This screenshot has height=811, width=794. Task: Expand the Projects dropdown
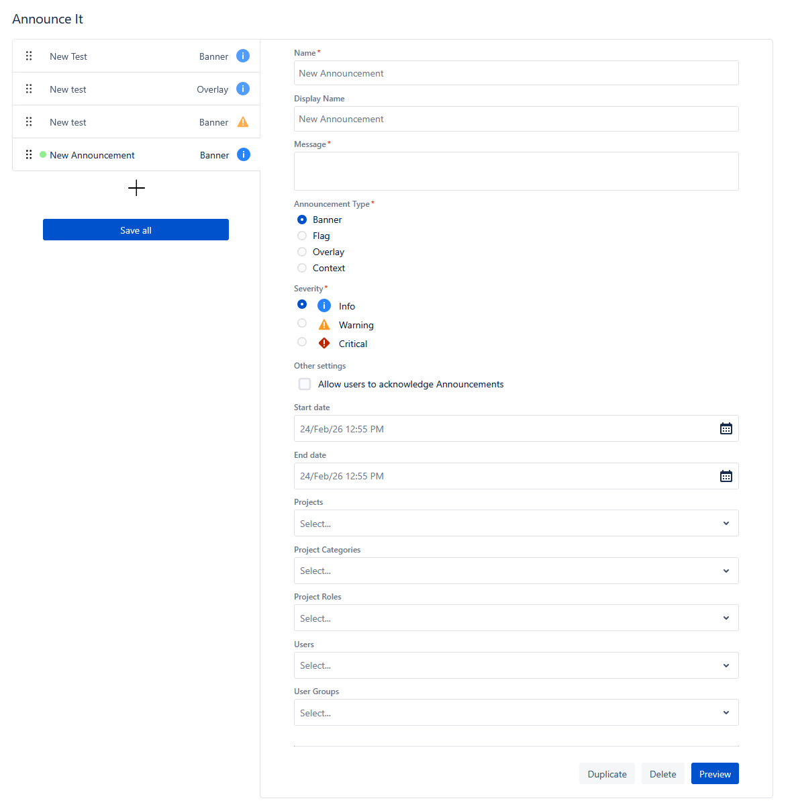[x=515, y=523]
